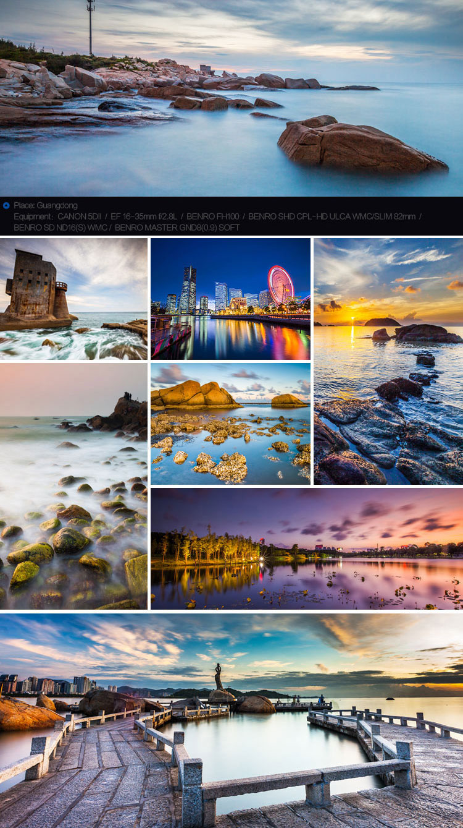The image size is (463, 828).
Task: Click the statue on the rock in the pier photo
Action: 219,677
